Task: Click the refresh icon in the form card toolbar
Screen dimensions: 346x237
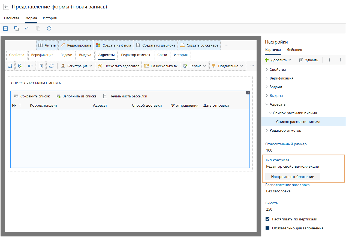Action: 51,66
